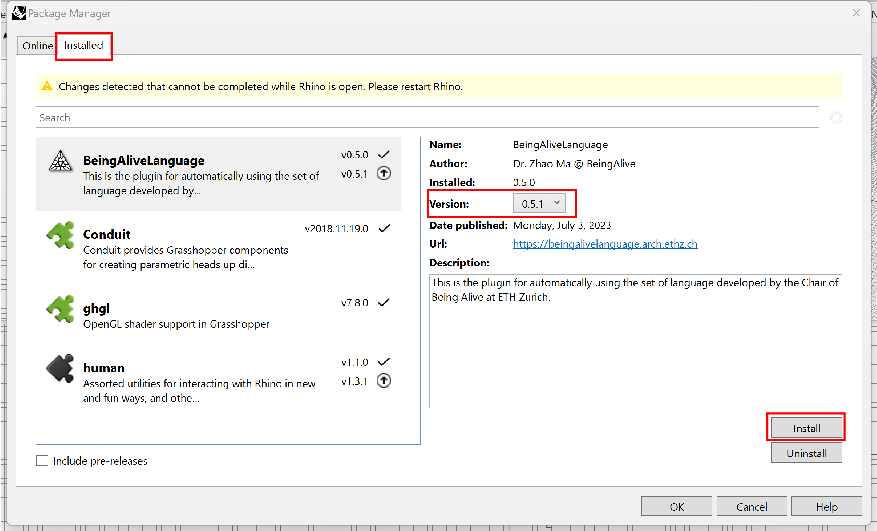The width and height of the screenshot is (877, 531).
Task: Select the ghgl package name
Action: click(96, 308)
